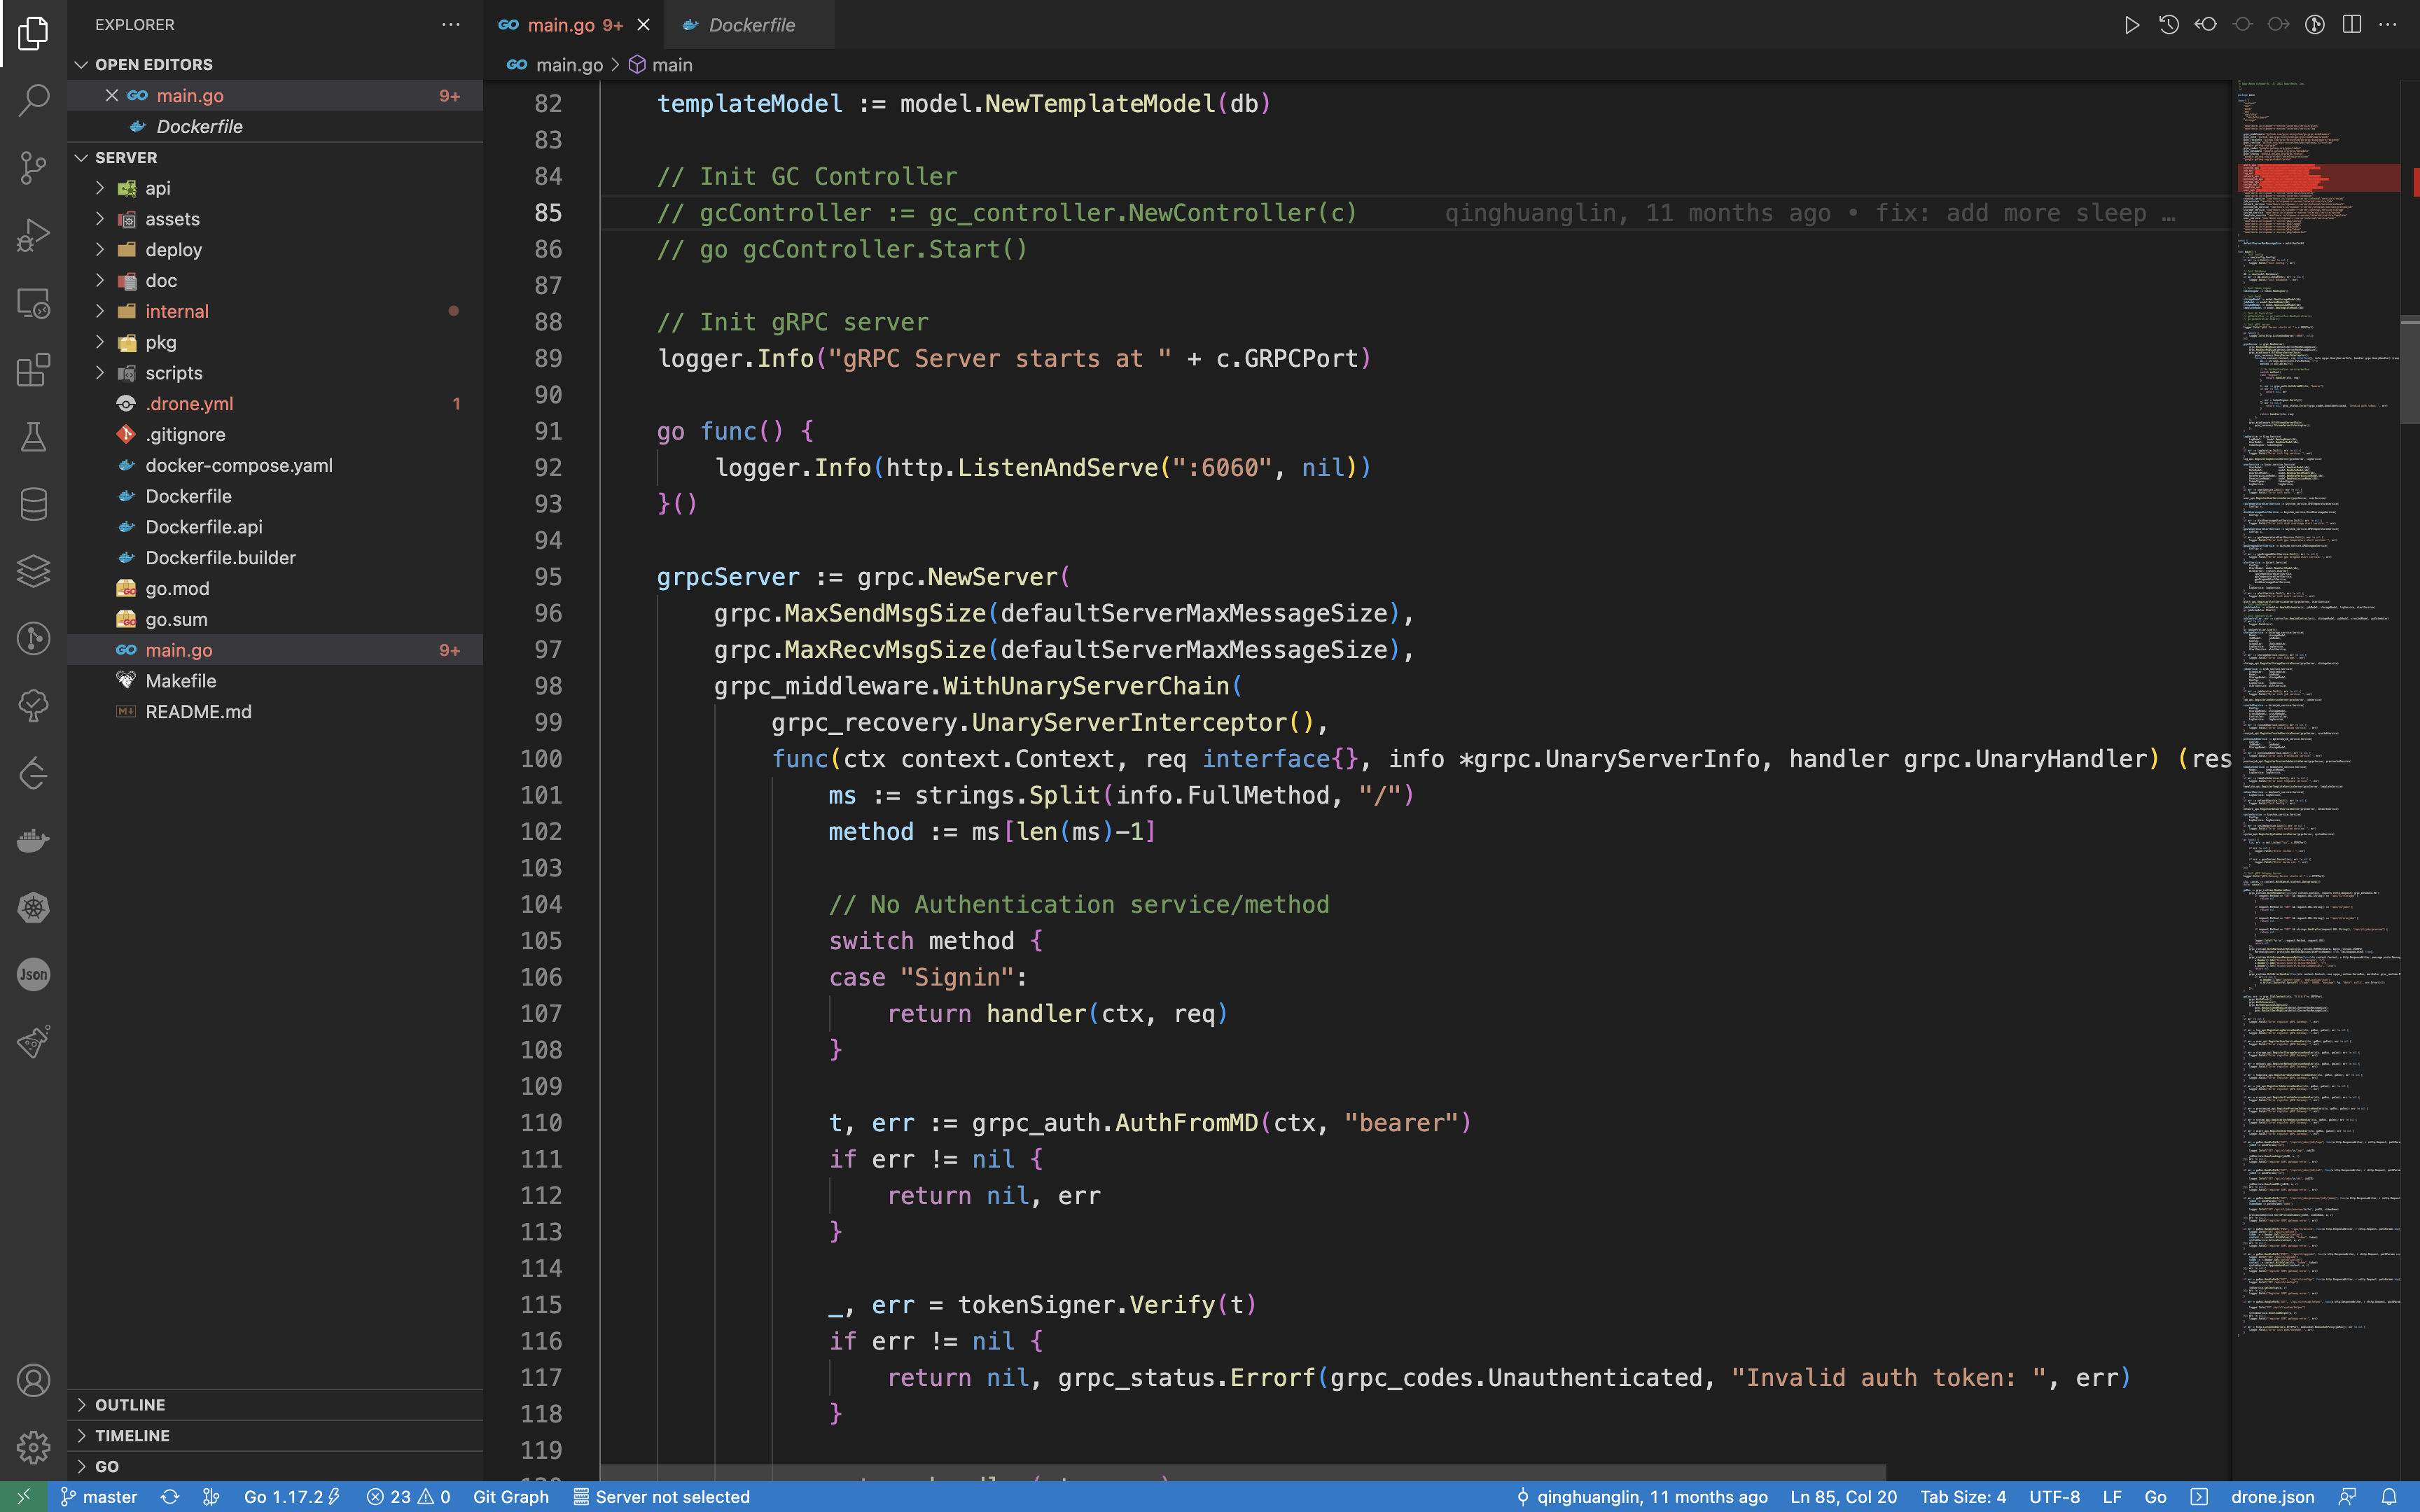
Task: Change UTF-8 file encoding
Action: (x=2054, y=1496)
